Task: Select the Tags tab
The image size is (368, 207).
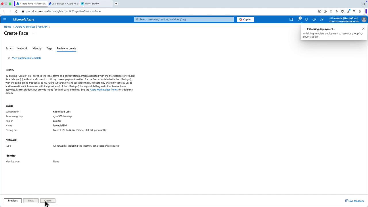Action: click(x=49, y=48)
